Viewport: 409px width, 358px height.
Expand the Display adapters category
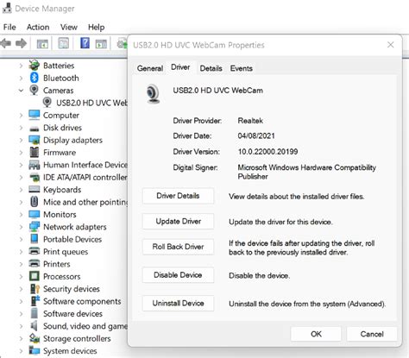(x=21, y=140)
